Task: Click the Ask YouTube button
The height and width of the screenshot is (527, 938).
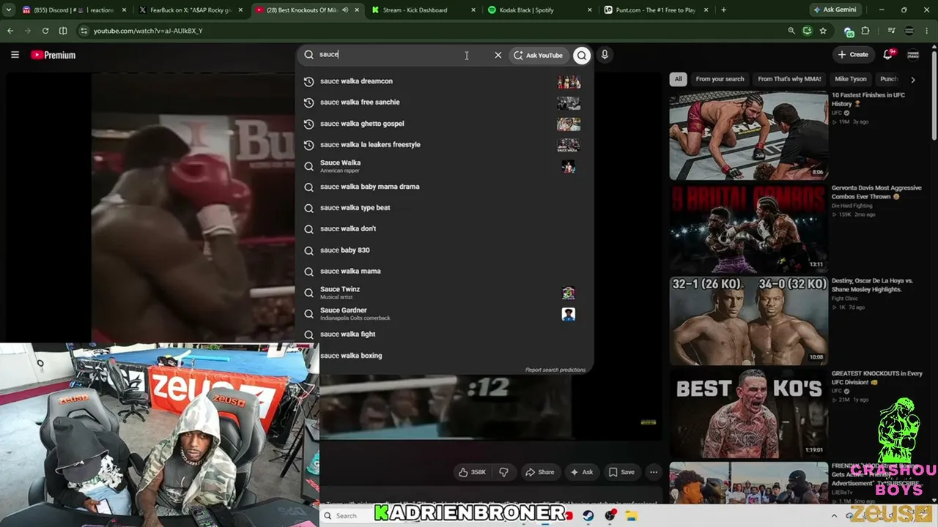Action: pyautogui.click(x=539, y=55)
